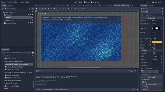Viewport: 165px width, 92px height.
Task: Enter distraction-free mode with expand icon
Action: (137, 6)
